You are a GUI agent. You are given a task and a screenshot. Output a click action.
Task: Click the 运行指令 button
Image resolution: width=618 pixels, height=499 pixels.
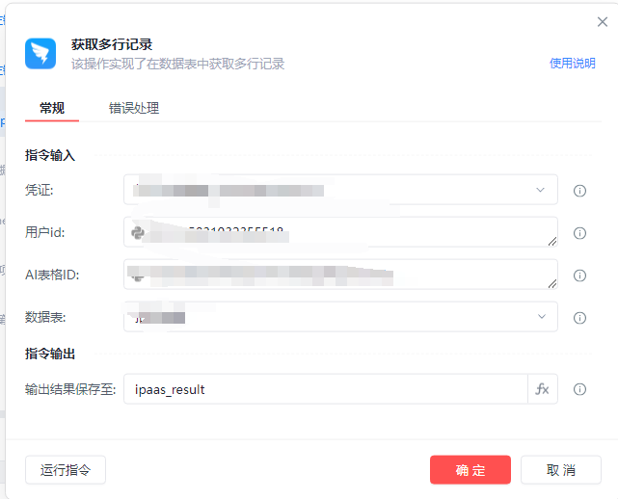66,470
